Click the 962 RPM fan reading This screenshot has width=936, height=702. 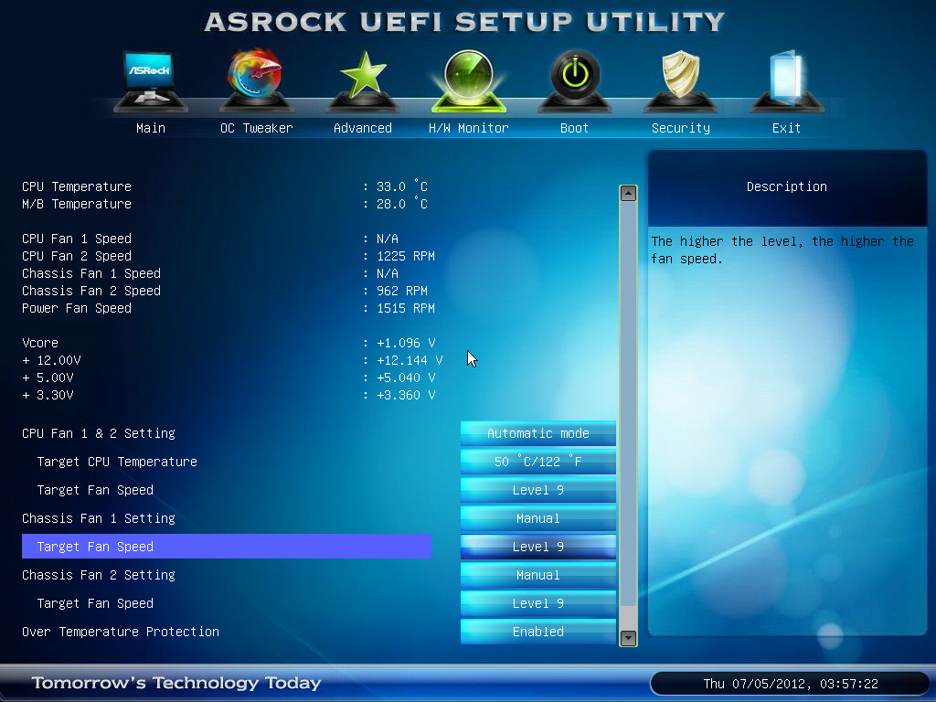tap(402, 291)
